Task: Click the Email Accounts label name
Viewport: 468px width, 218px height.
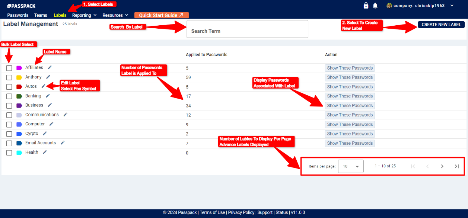Action: pyautogui.click(x=41, y=143)
